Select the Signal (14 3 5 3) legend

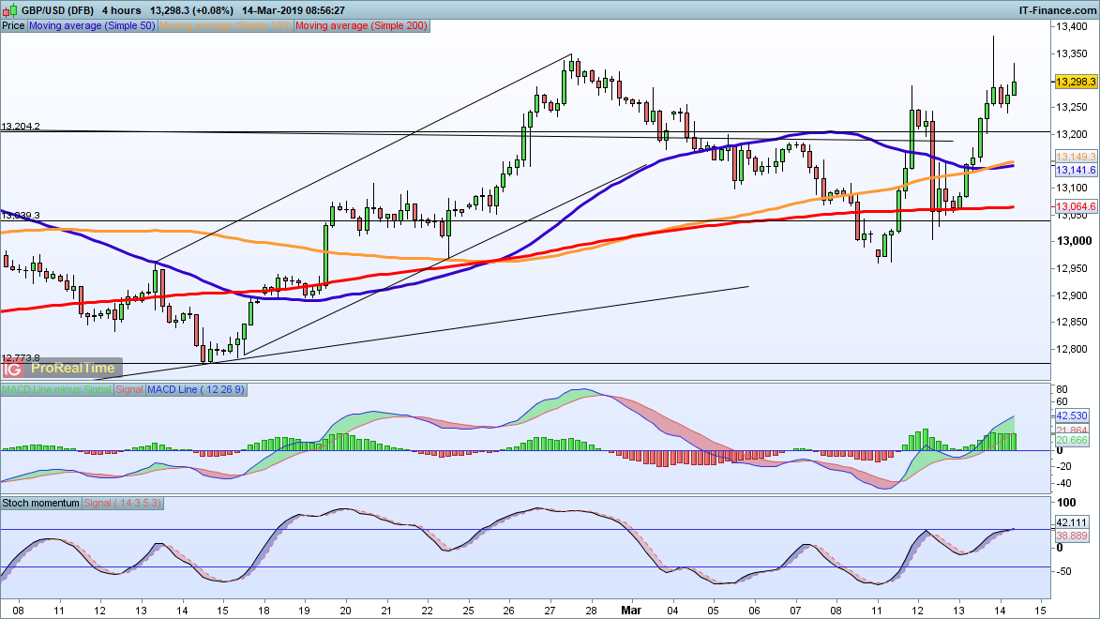(x=123, y=503)
